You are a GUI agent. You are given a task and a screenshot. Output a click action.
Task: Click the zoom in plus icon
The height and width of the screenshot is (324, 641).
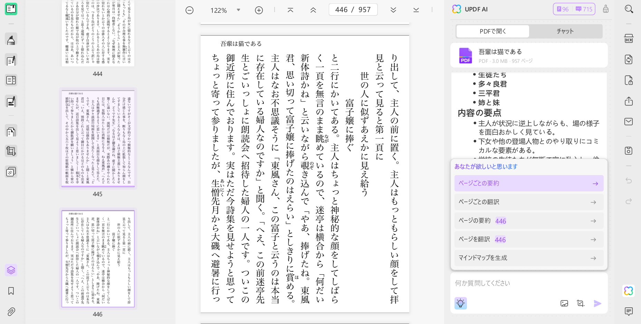coord(259,10)
